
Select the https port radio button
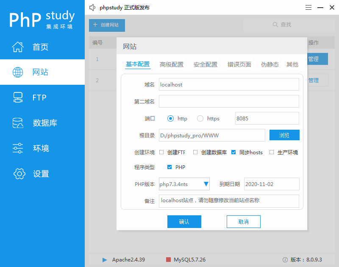pyautogui.click(x=200, y=119)
